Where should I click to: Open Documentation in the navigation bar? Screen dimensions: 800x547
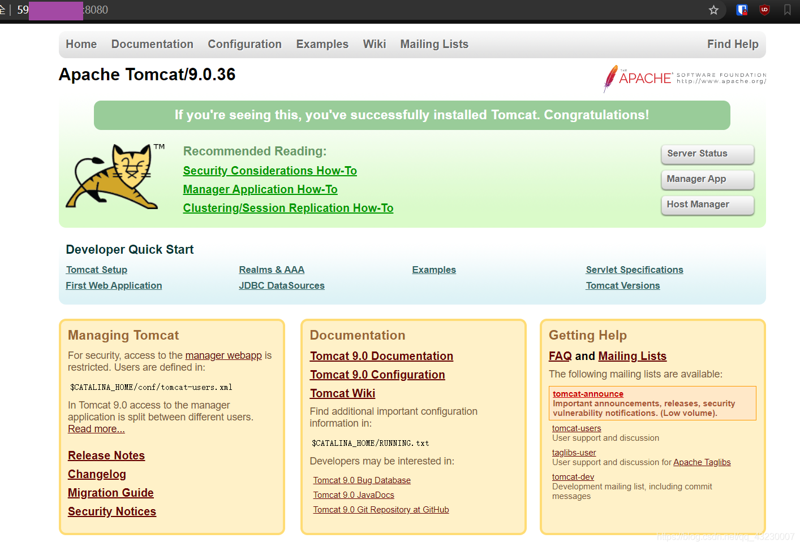tap(152, 44)
